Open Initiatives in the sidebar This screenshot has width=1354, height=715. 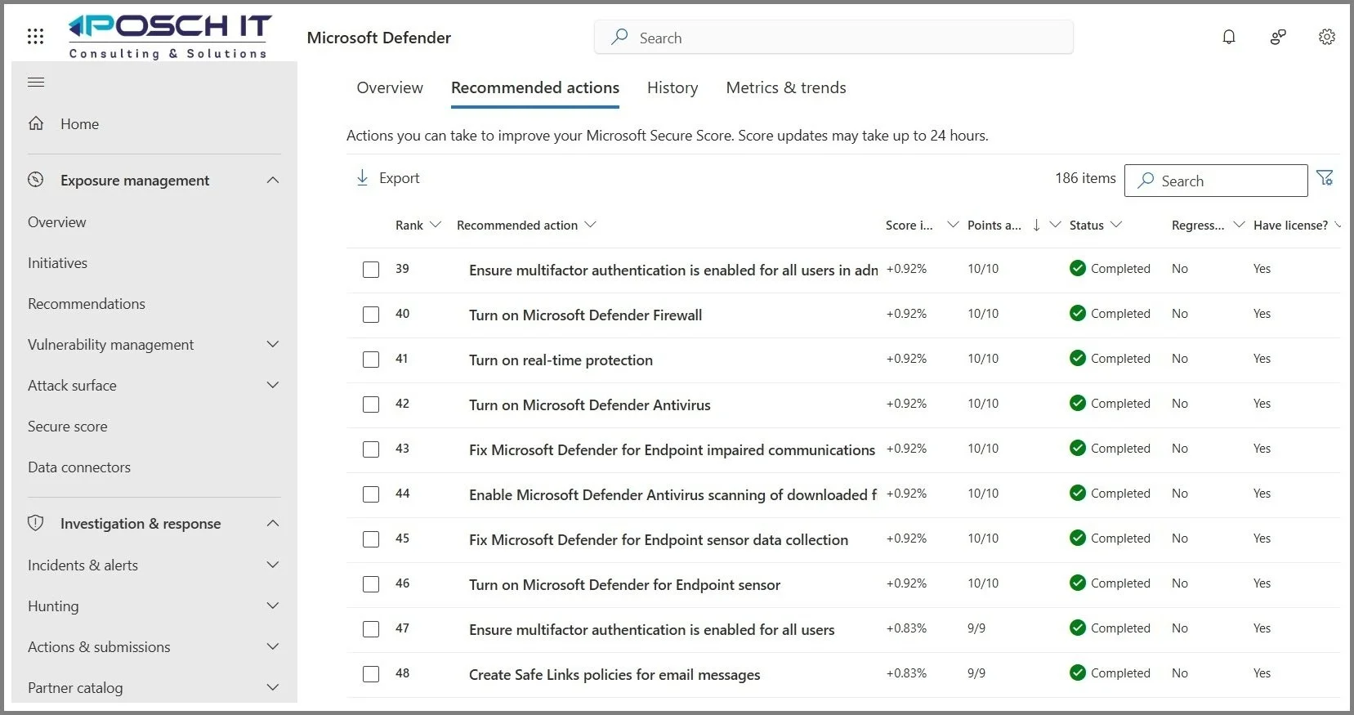[57, 262]
